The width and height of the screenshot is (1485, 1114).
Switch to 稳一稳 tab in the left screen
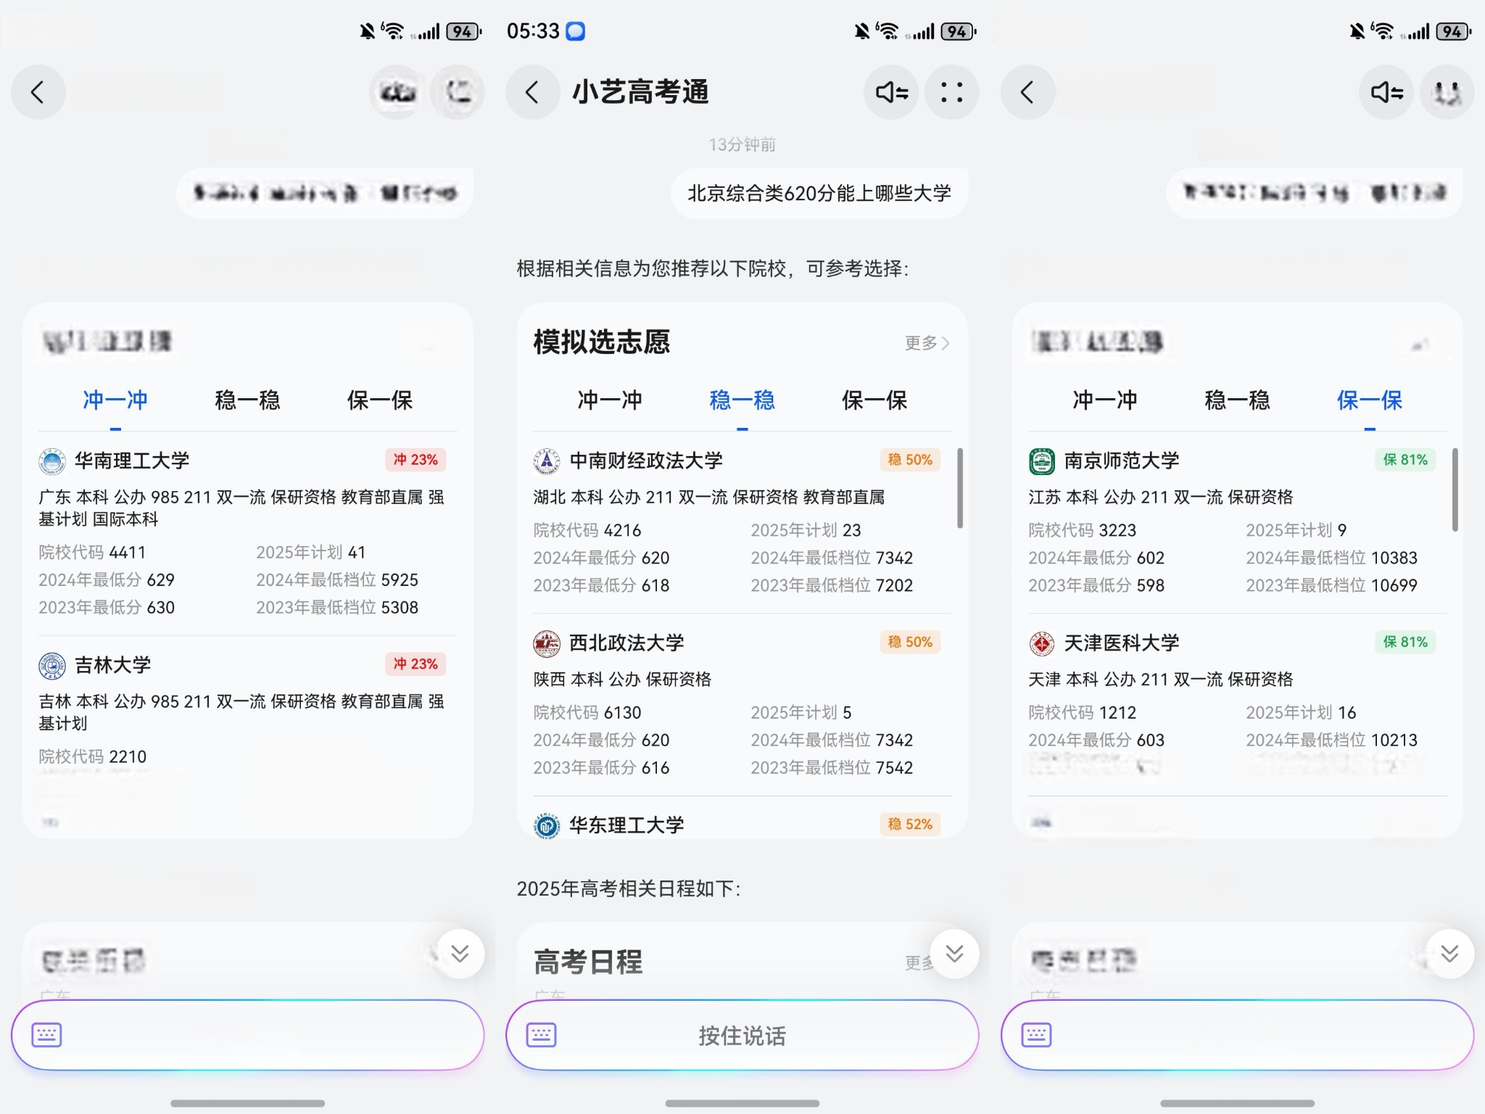[247, 400]
